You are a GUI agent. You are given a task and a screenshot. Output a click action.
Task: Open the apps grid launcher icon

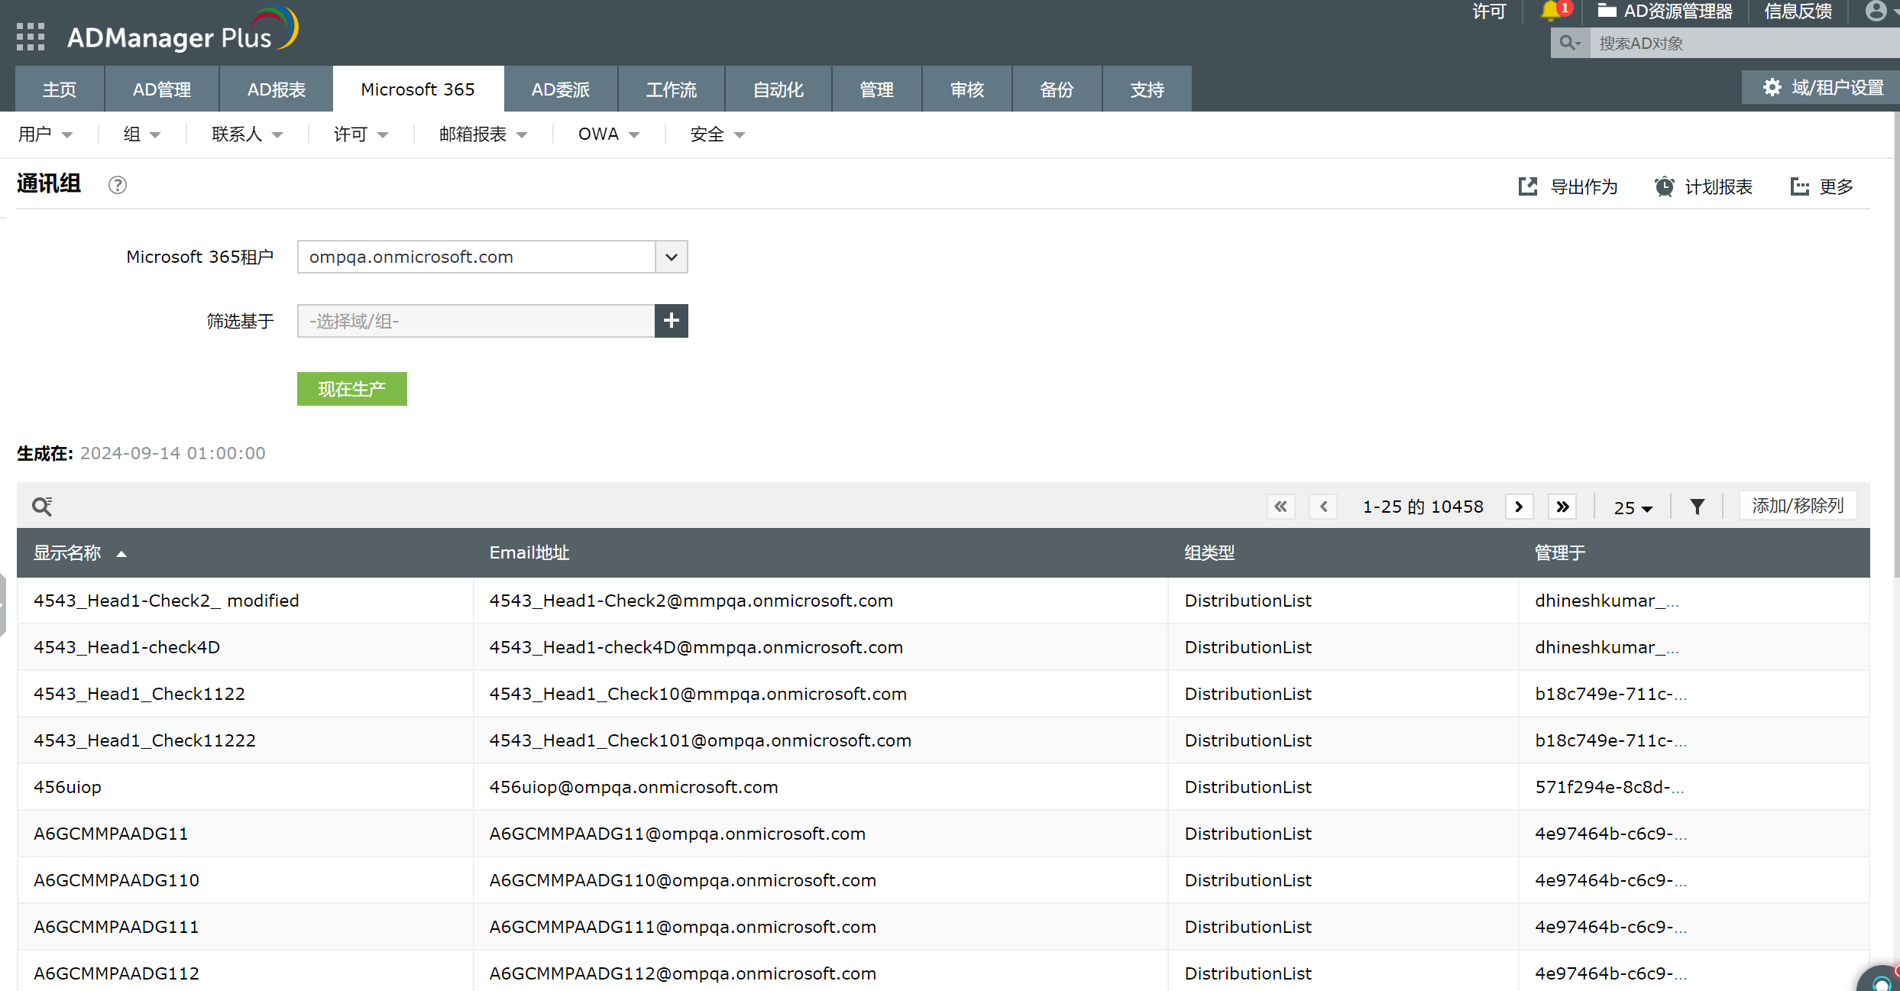tap(31, 37)
